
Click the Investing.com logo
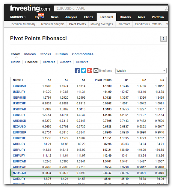pyautogui.click(x=30, y=8)
